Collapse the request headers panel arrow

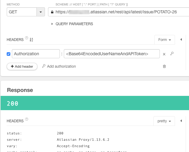pos(181,39)
